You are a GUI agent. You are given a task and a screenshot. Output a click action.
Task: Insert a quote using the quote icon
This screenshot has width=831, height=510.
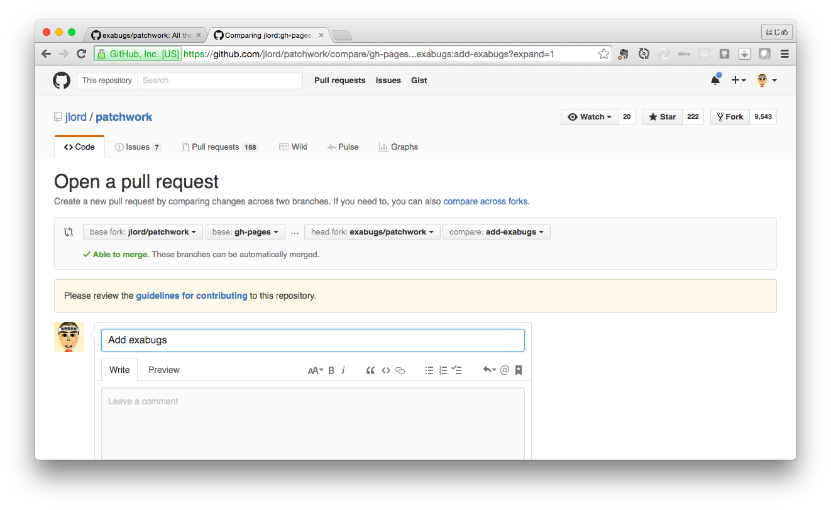370,370
